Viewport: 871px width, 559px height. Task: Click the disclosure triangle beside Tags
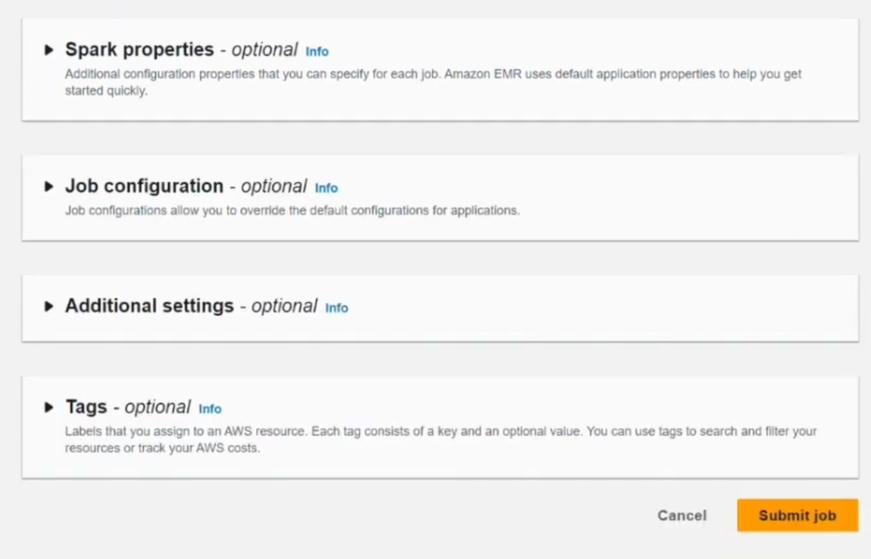coord(49,406)
